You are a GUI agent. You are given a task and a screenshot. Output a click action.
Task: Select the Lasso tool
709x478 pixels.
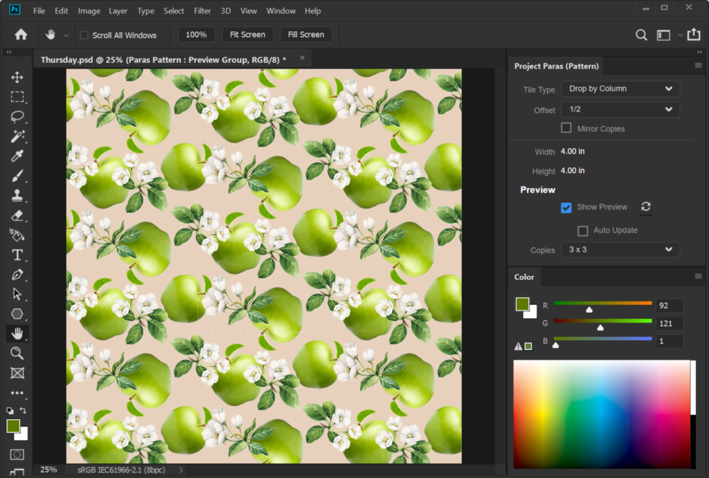[x=17, y=117]
